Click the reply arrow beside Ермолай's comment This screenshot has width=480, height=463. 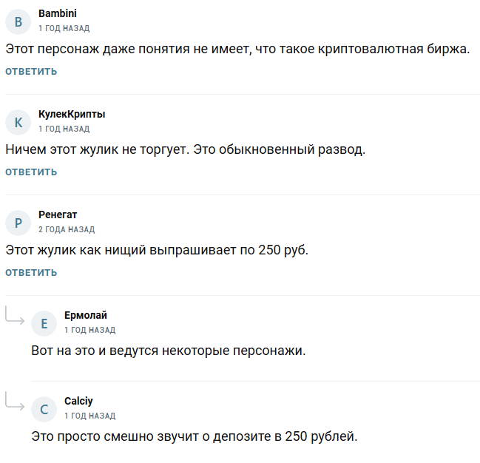[16, 315]
